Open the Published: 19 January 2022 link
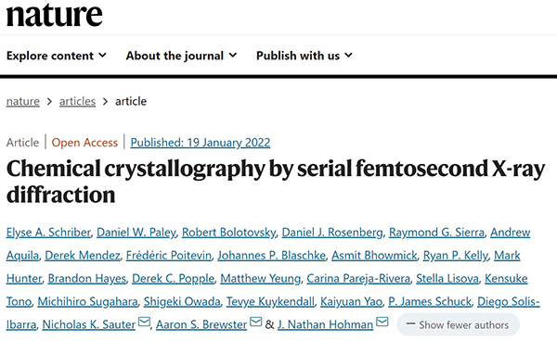The image size is (557, 341). click(x=201, y=143)
